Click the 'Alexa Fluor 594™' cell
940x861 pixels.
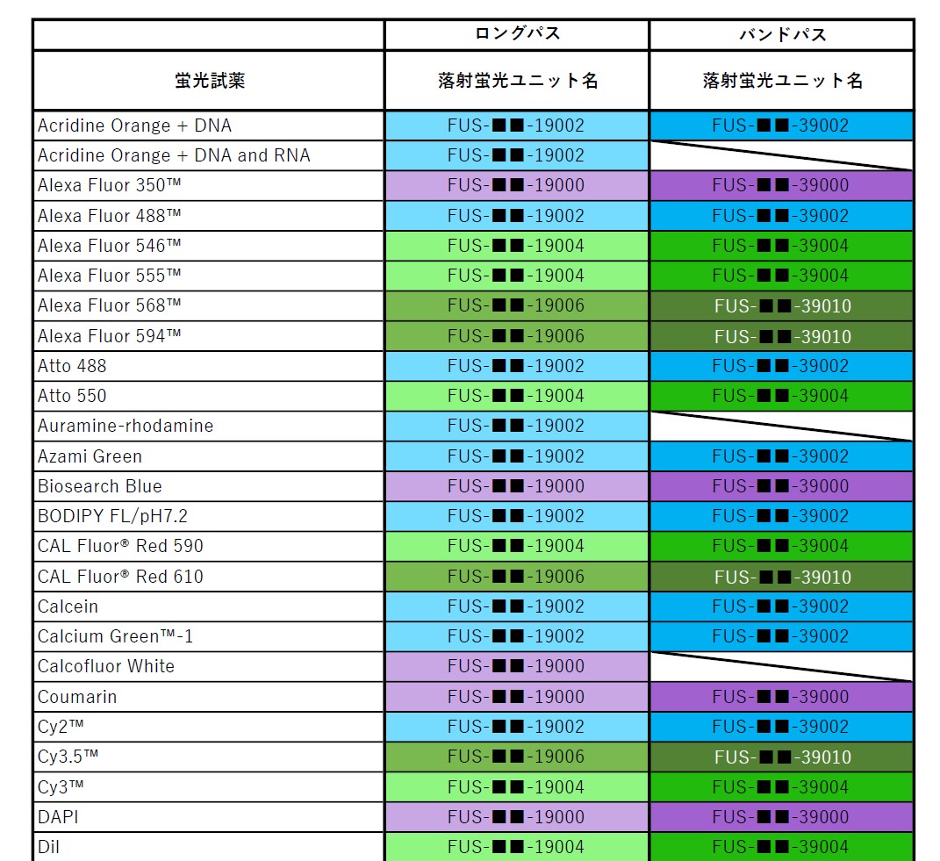point(209,336)
